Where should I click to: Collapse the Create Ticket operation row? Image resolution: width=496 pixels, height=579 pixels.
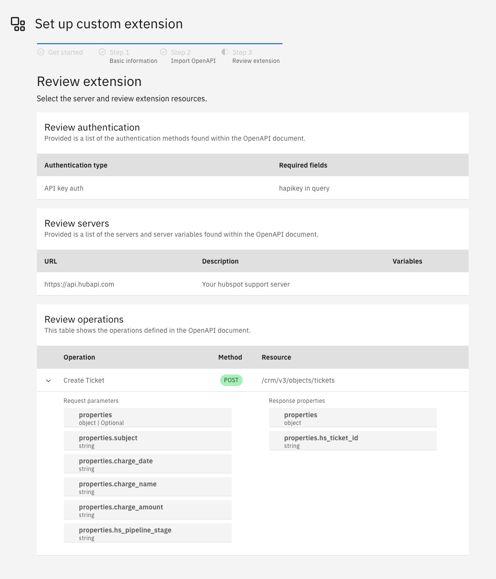(48, 380)
